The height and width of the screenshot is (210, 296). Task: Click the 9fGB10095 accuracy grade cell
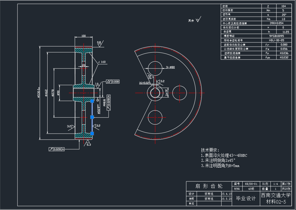tap(276, 36)
